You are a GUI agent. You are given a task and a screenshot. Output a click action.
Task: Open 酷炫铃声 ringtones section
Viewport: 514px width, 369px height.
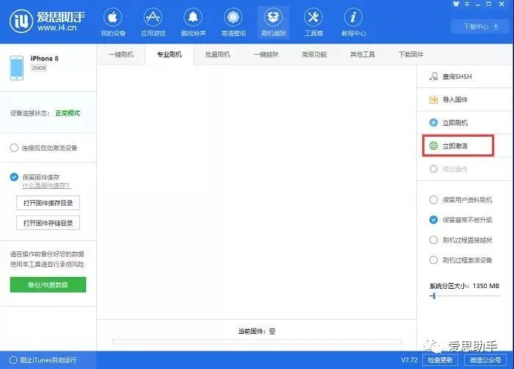click(x=193, y=22)
